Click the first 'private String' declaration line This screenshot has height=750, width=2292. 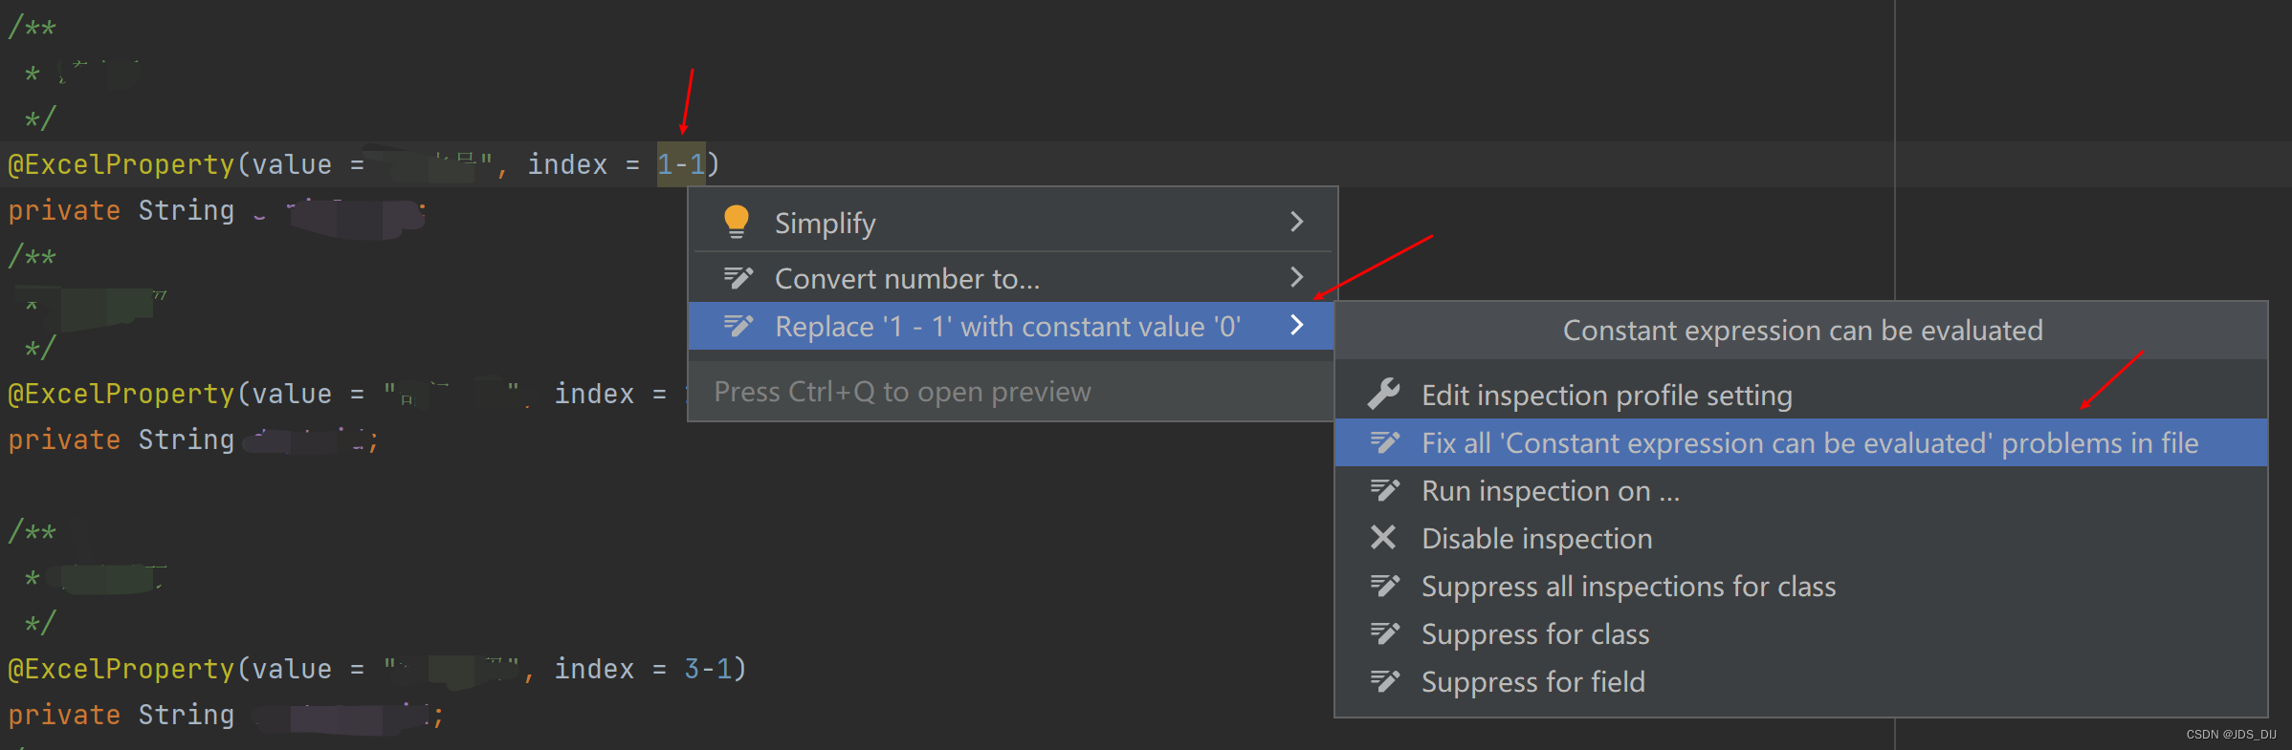pos(217,211)
